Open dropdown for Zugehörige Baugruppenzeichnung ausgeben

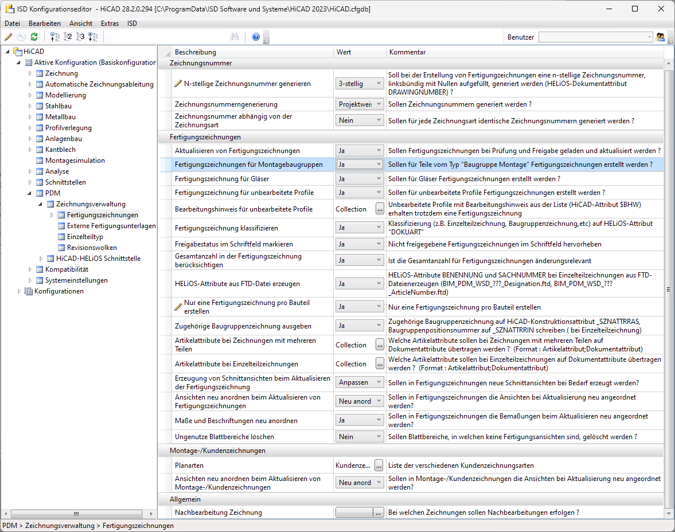pyautogui.click(x=360, y=326)
